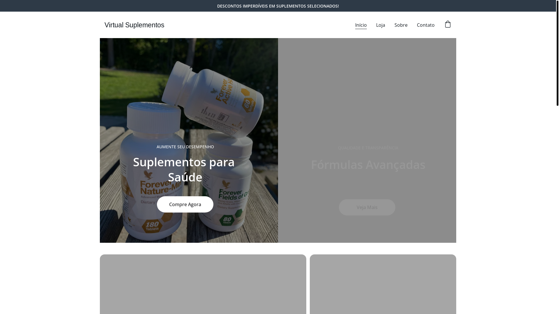559x314 pixels.
Task: Open the shopping bag cart icon
Action: 447,24
